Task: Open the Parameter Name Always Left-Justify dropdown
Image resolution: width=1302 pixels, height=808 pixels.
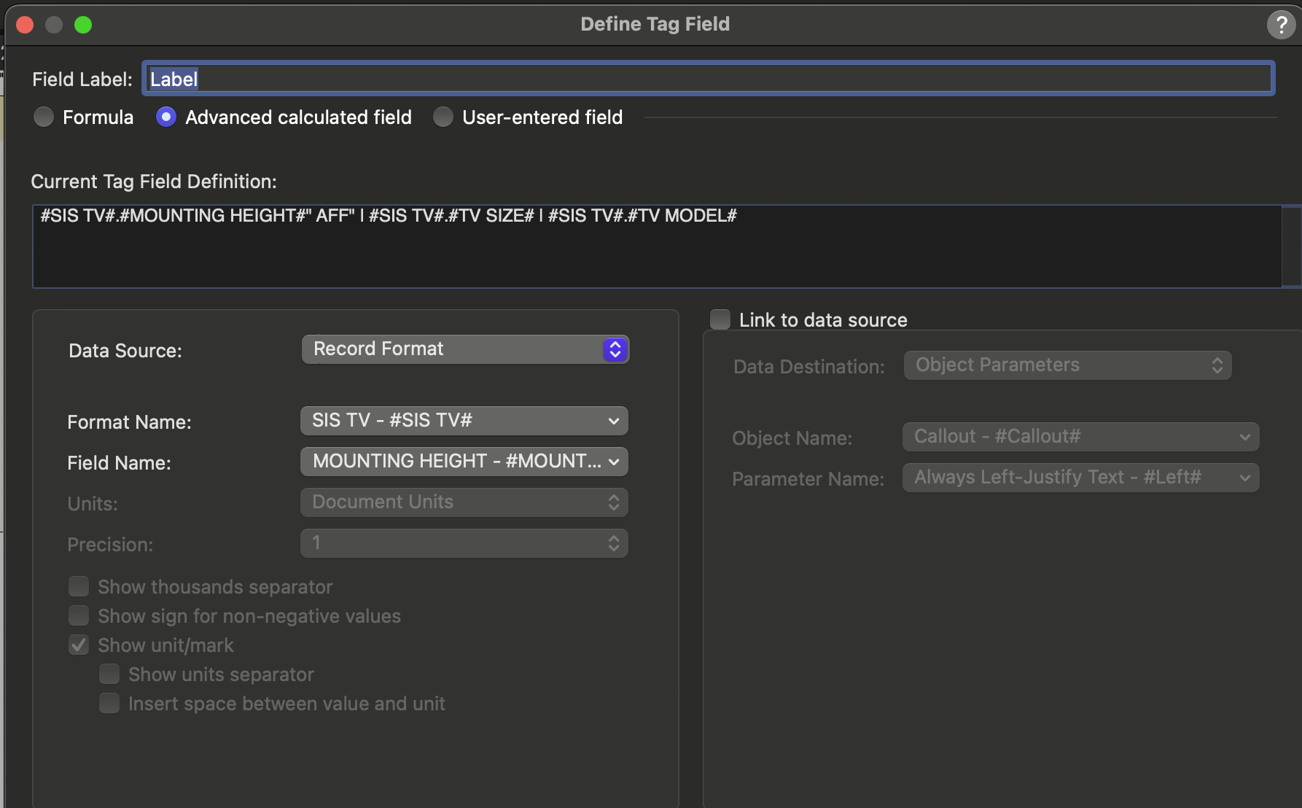Action: [x=1080, y=478]
